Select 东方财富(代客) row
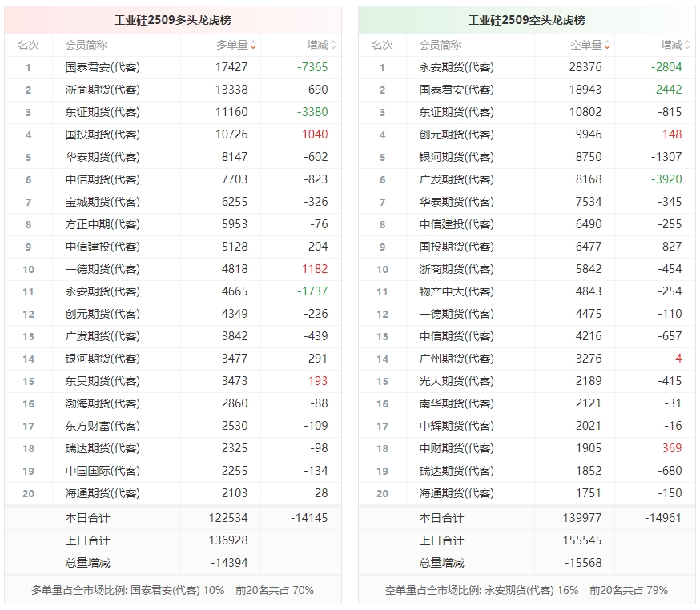 pyautogui.click(x=173, y=426)
